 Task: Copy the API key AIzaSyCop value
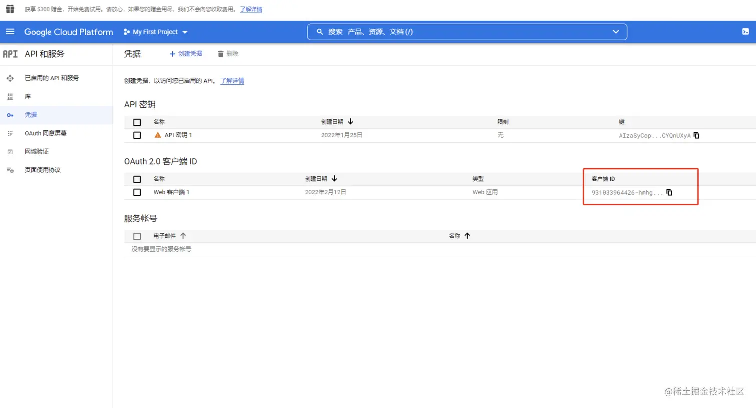pos(696,135)
